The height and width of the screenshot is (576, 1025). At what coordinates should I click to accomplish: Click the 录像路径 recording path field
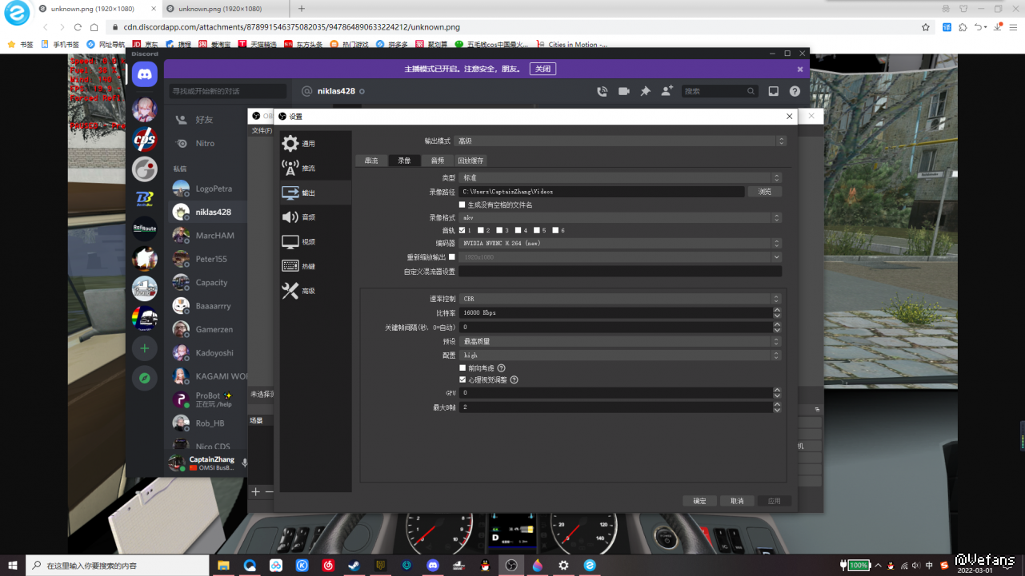click(603, 192)
